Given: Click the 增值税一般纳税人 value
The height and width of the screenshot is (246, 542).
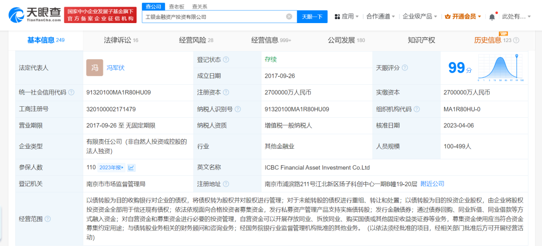Looking at the screenshot, I should (x=288, y=126).
